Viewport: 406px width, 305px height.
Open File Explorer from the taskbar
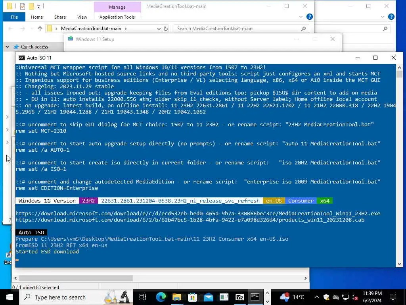pyautogui.click(x=176, y=297)
